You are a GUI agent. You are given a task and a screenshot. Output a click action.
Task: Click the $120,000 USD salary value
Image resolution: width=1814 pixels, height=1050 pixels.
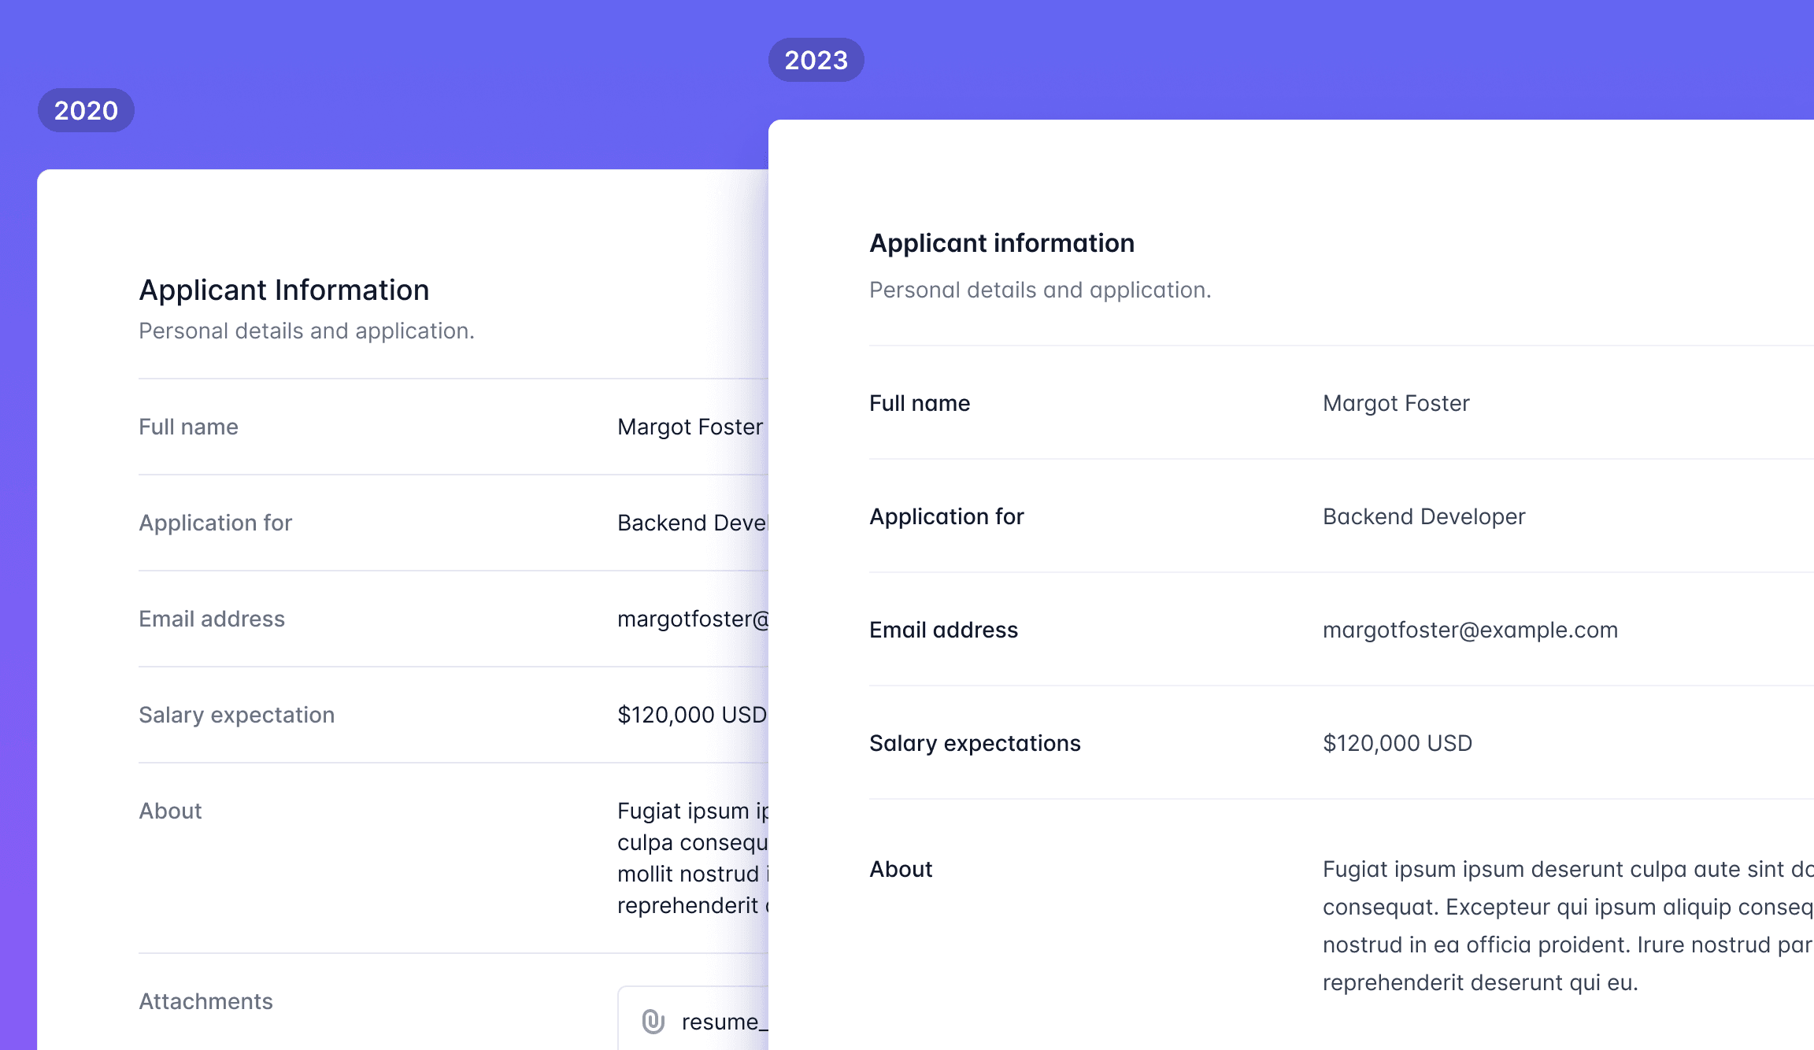(x=1397, y=743)
